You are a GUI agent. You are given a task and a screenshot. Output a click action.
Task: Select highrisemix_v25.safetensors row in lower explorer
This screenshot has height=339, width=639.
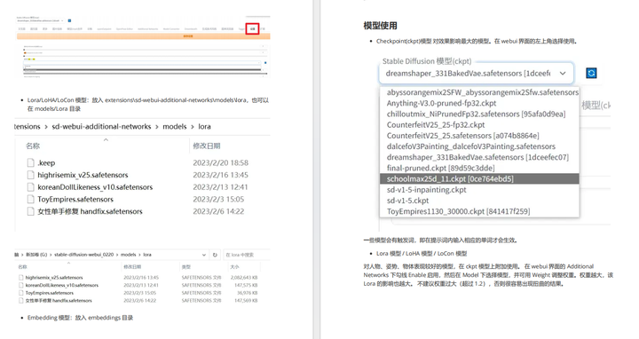point(138,278)
